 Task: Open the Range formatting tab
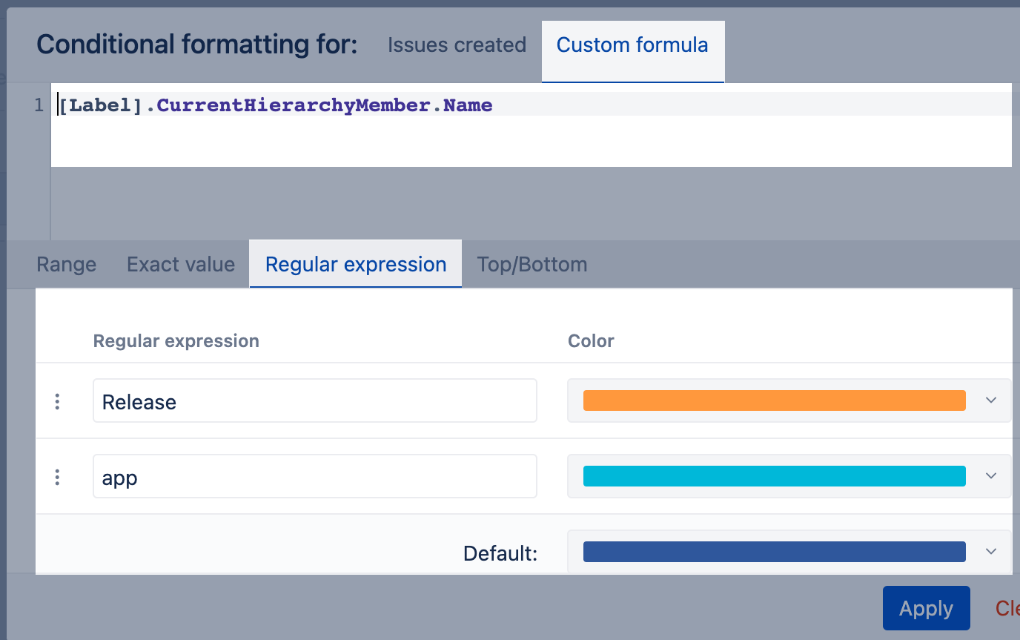pyautogui.click(x=67, y=265)
